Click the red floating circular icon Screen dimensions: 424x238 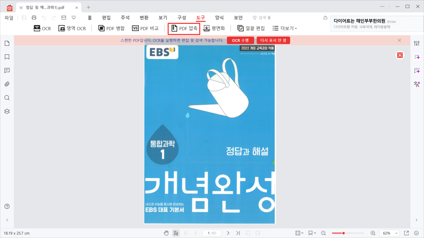coord(400,55)
